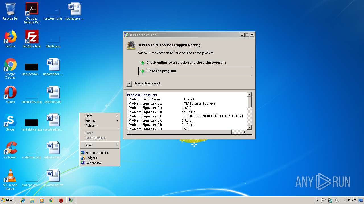Image resolution: width=364 pixels, height=204 pixels.
Task: Select the yellowcomm document icon
Action: (53, 150)
